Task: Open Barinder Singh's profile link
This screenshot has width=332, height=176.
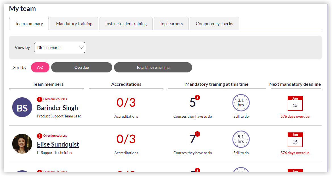Action: (57, 108)
